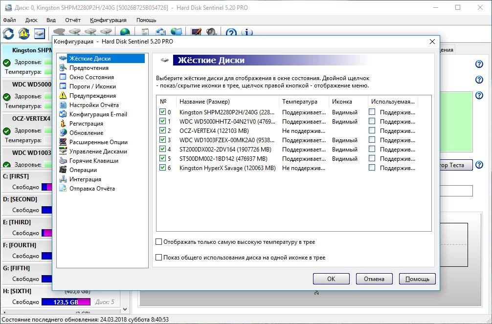Open Управление Дисками via its sidebar icon
This screenshot has height=324, width=492.
63,151
